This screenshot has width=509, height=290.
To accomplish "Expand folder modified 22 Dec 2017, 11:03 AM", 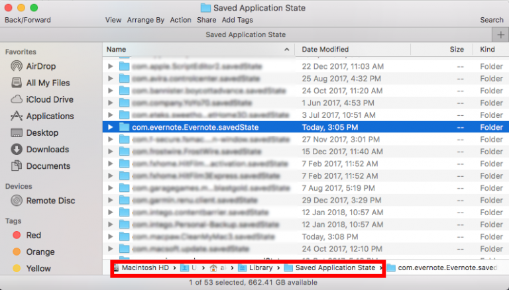I will point(111,66).
